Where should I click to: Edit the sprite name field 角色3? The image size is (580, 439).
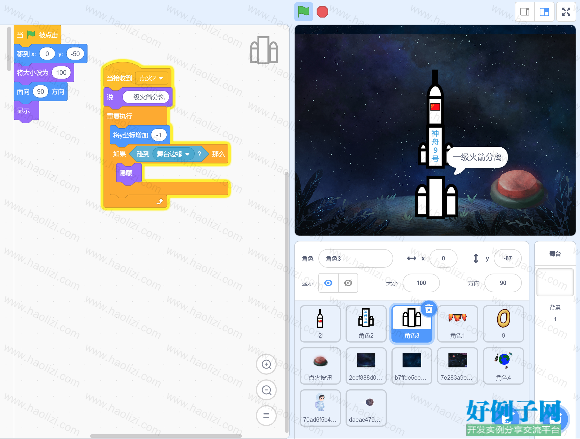[355, 258]
